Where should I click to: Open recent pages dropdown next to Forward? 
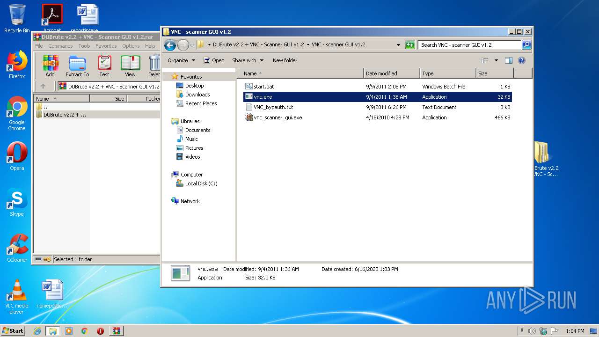[x=192, y=45]
